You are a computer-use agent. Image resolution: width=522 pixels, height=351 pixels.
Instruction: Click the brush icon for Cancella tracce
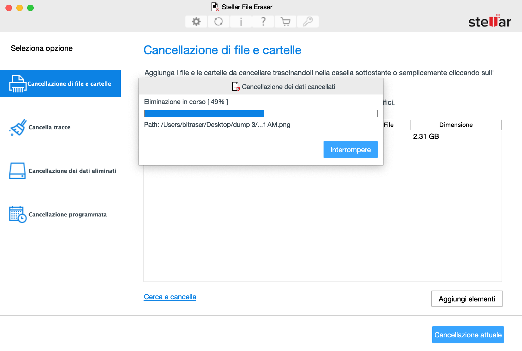coord(18,127)
